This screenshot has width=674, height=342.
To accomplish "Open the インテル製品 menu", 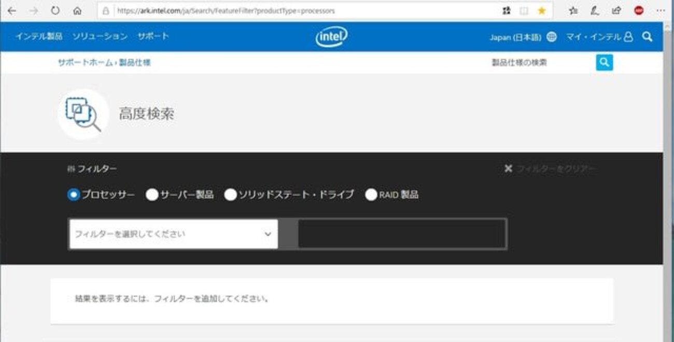I will [39, 36].
